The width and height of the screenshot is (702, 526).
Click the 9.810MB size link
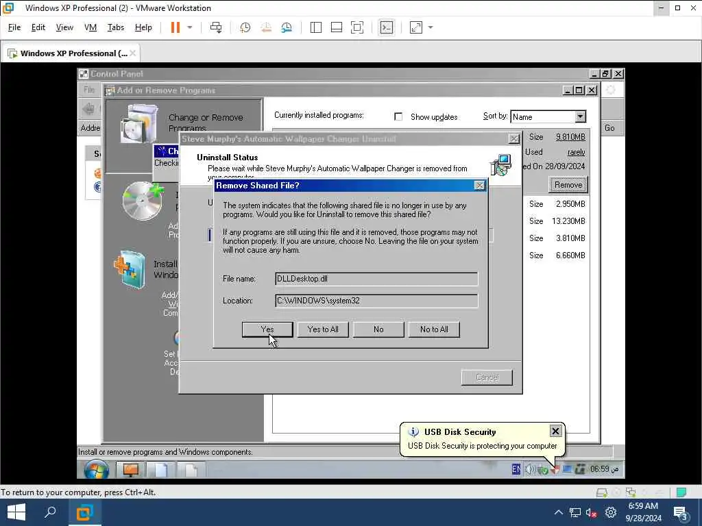pos(570,137)
